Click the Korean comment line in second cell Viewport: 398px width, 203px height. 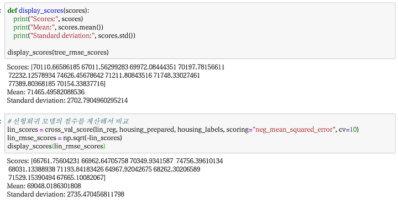[x=68, y=121]
